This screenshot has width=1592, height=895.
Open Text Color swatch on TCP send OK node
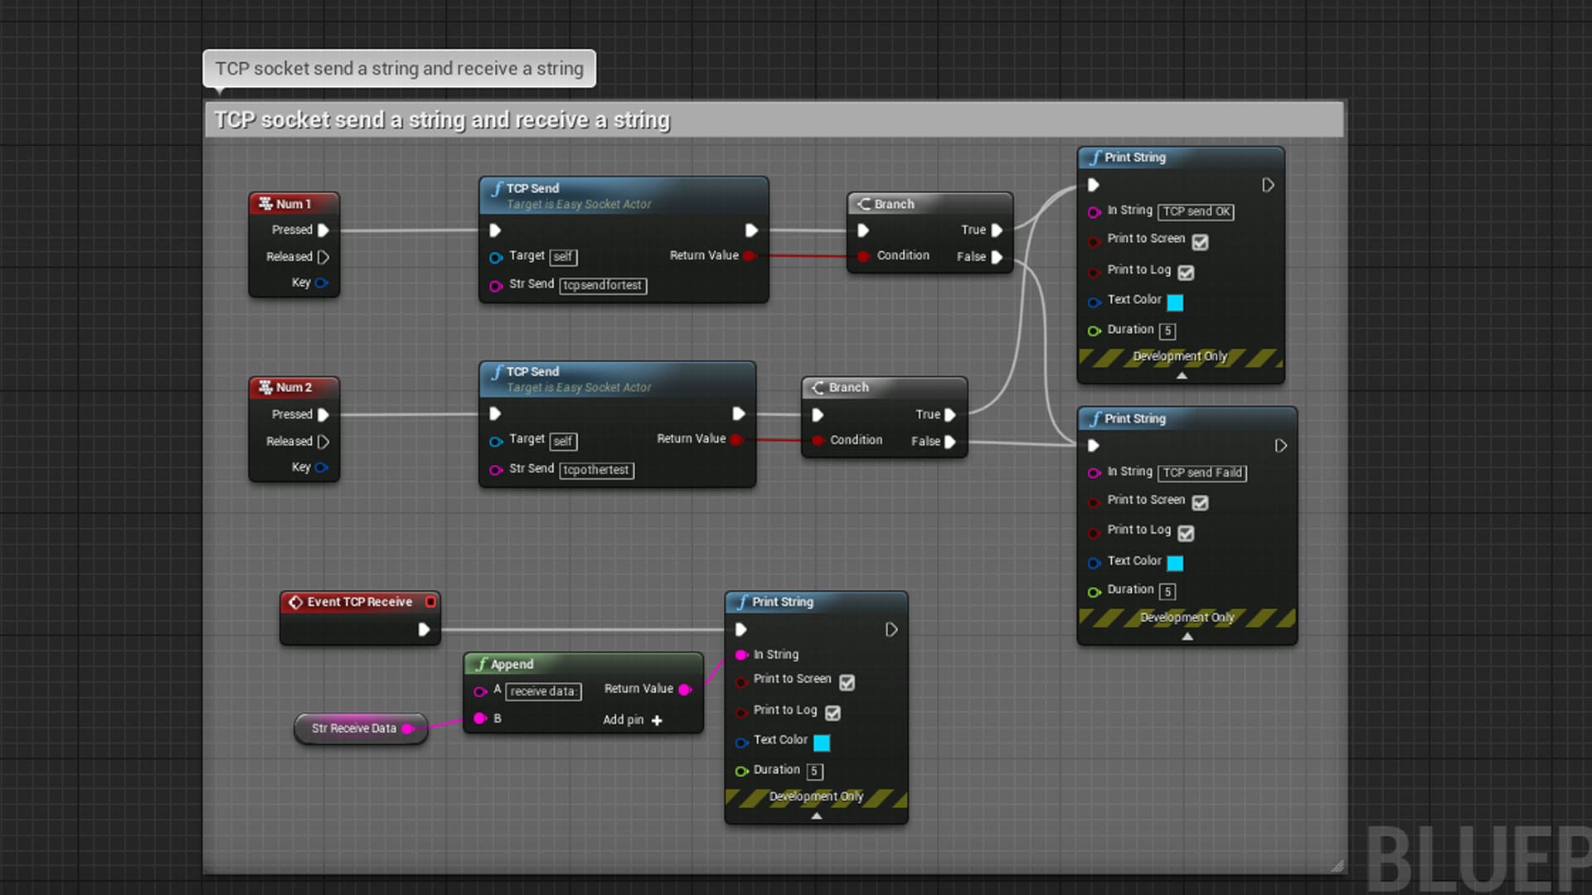click(x=1175, y=302)
